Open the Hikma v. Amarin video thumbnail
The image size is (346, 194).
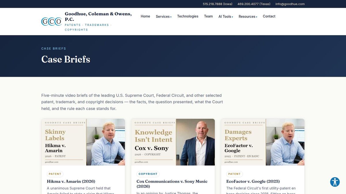click(83, 142)
